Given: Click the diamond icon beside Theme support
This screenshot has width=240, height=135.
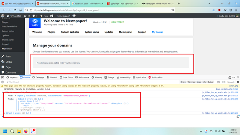Looking at the screenshot, I should [x=74, y=16].
